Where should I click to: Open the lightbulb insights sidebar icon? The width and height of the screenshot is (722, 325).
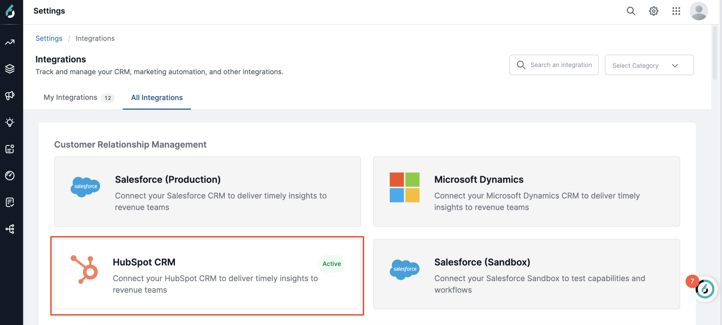coord(10,122)
